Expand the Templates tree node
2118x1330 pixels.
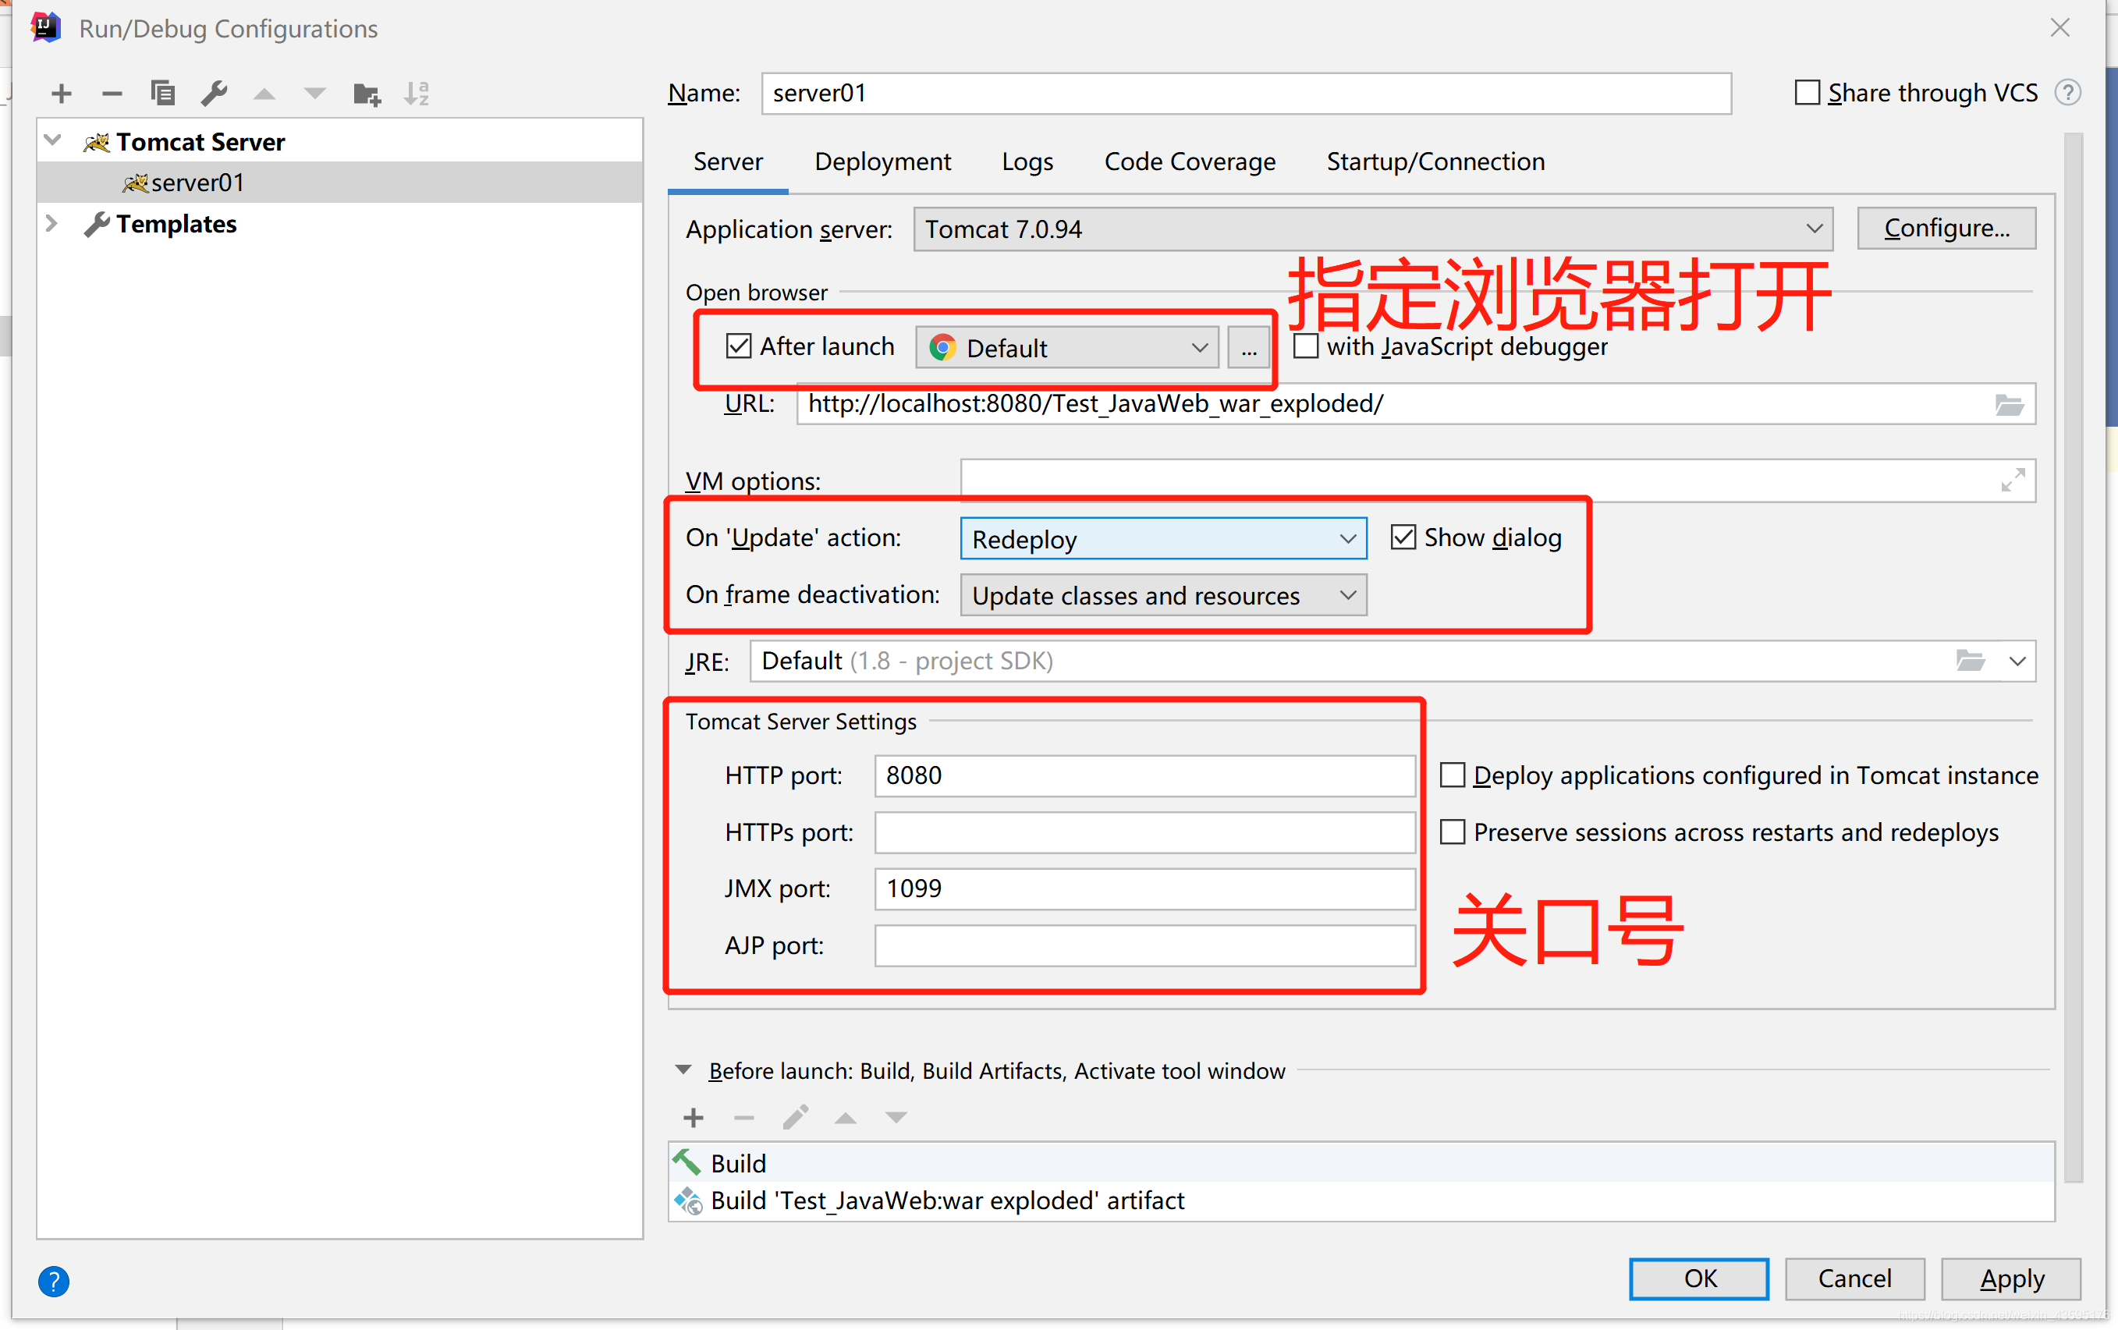pyautogui.click(x=52, y=223)
